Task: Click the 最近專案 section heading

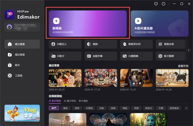Action: [x=54, y=66]
